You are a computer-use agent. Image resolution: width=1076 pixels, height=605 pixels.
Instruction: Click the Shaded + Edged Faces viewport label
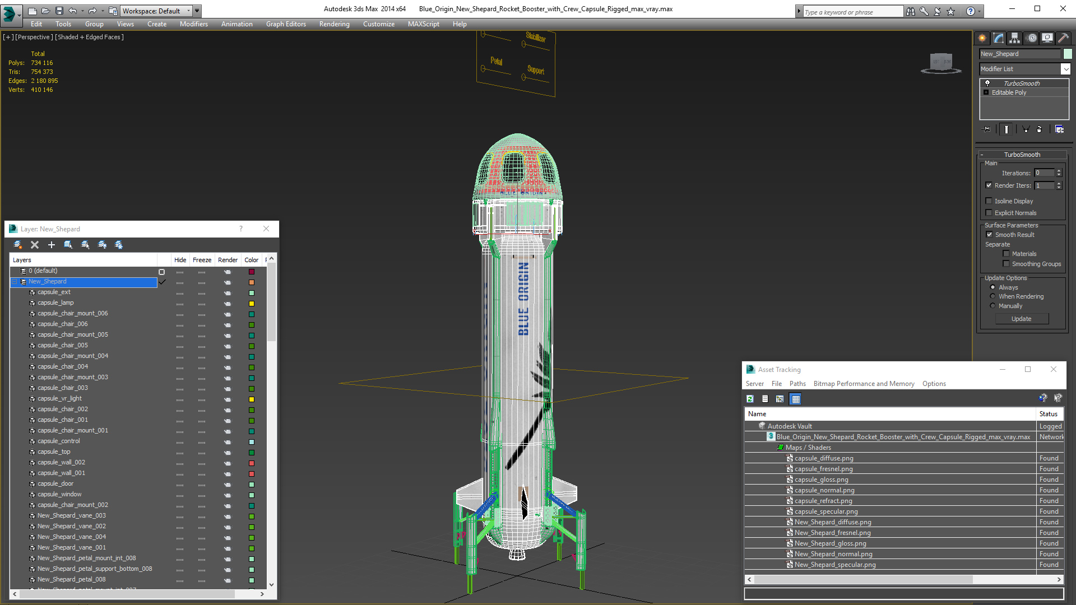[89, 37]
